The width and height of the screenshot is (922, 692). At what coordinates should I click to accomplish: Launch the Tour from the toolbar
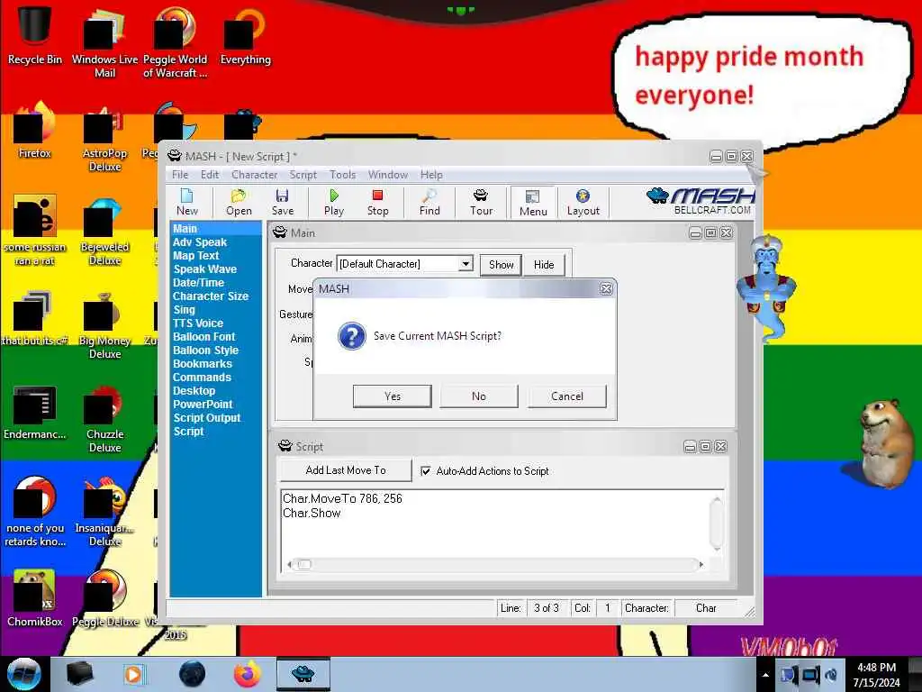481,203
